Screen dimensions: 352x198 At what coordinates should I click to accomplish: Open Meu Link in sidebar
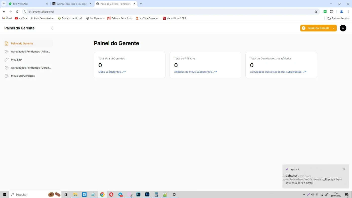coord(28,60)
